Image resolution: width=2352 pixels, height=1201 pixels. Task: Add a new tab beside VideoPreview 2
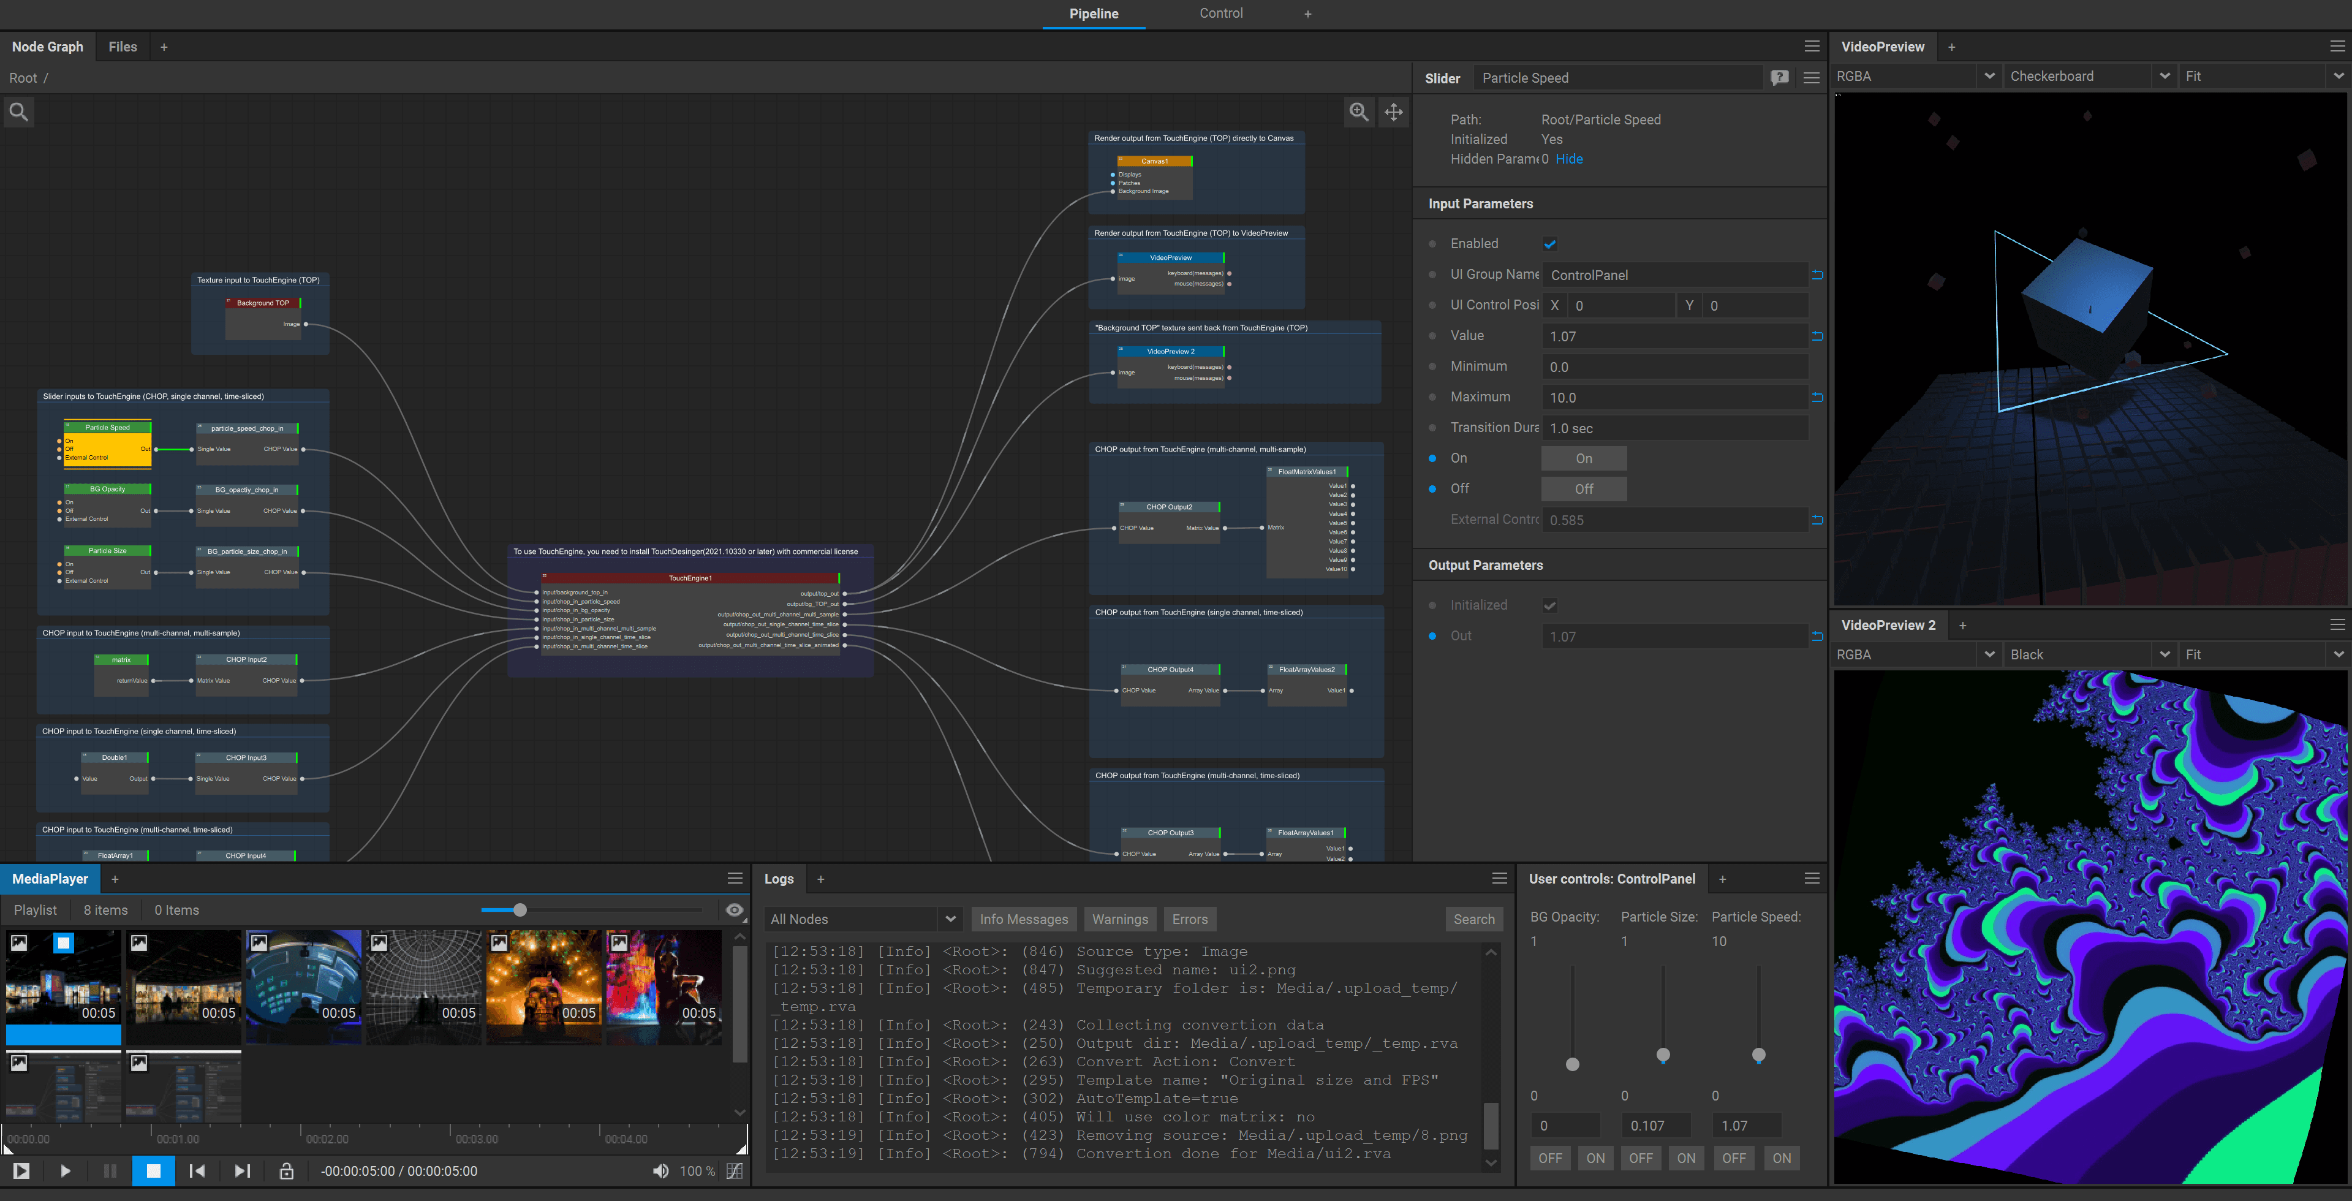pyautogui.click(x=1962, y=626)
